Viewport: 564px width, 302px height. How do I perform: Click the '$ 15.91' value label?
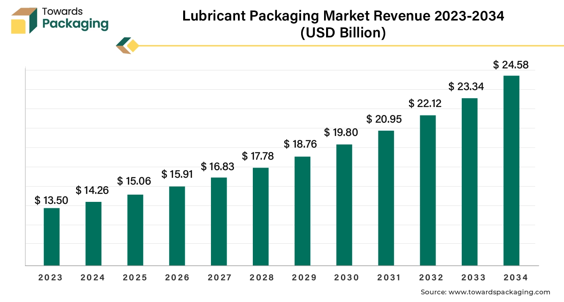click(177, 175)
